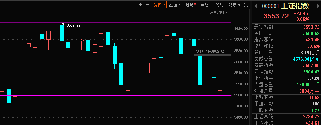The width and height of the screenshot is (321, 125).
Task: Open the 叠加 overlay dropdown
Action: pos(174,5)
